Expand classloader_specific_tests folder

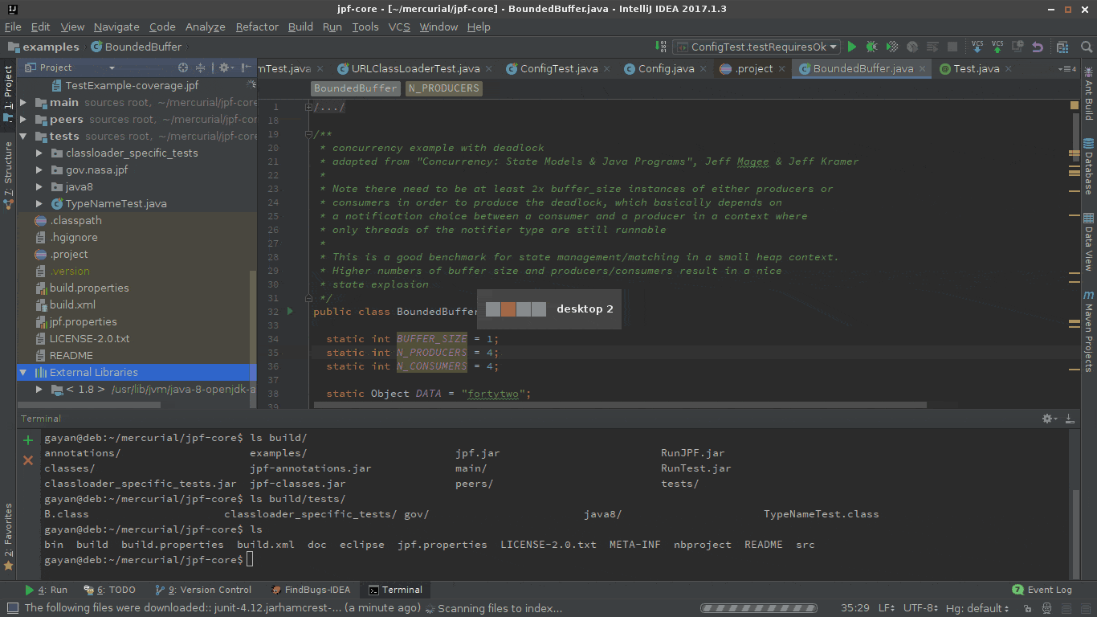39,153
